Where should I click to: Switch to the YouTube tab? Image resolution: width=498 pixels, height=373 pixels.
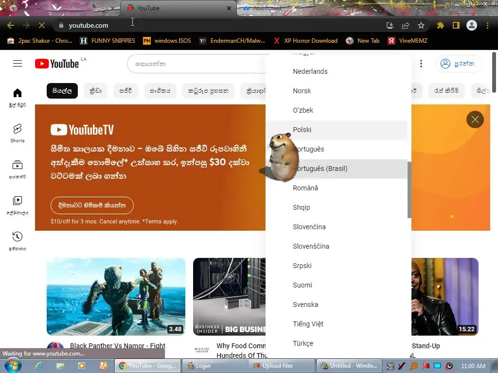[178, 8]
